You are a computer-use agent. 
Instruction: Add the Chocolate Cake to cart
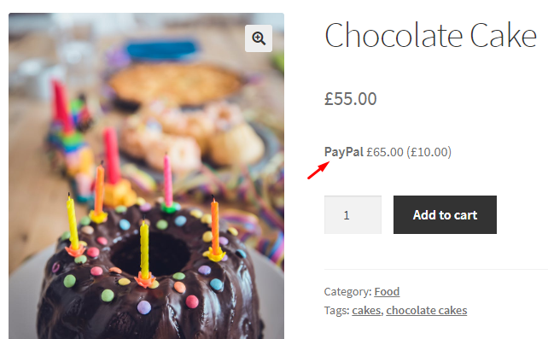tap(445, 214)
